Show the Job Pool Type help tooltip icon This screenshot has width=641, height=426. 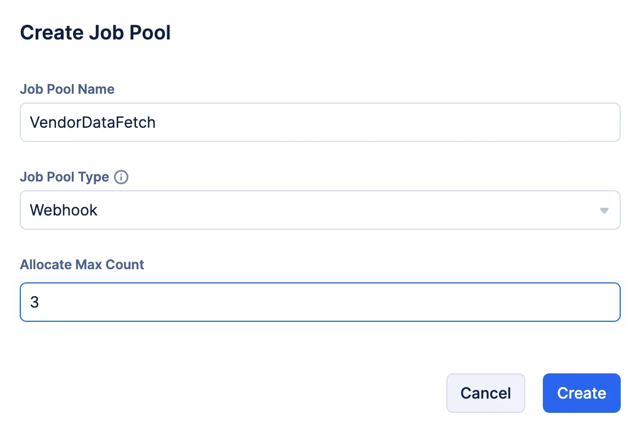click(x=121, y=178)
